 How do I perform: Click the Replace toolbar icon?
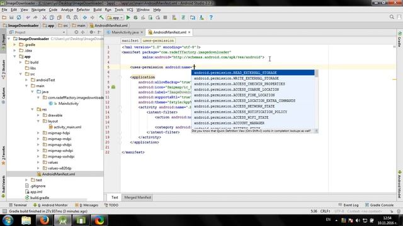coord(76,18)
